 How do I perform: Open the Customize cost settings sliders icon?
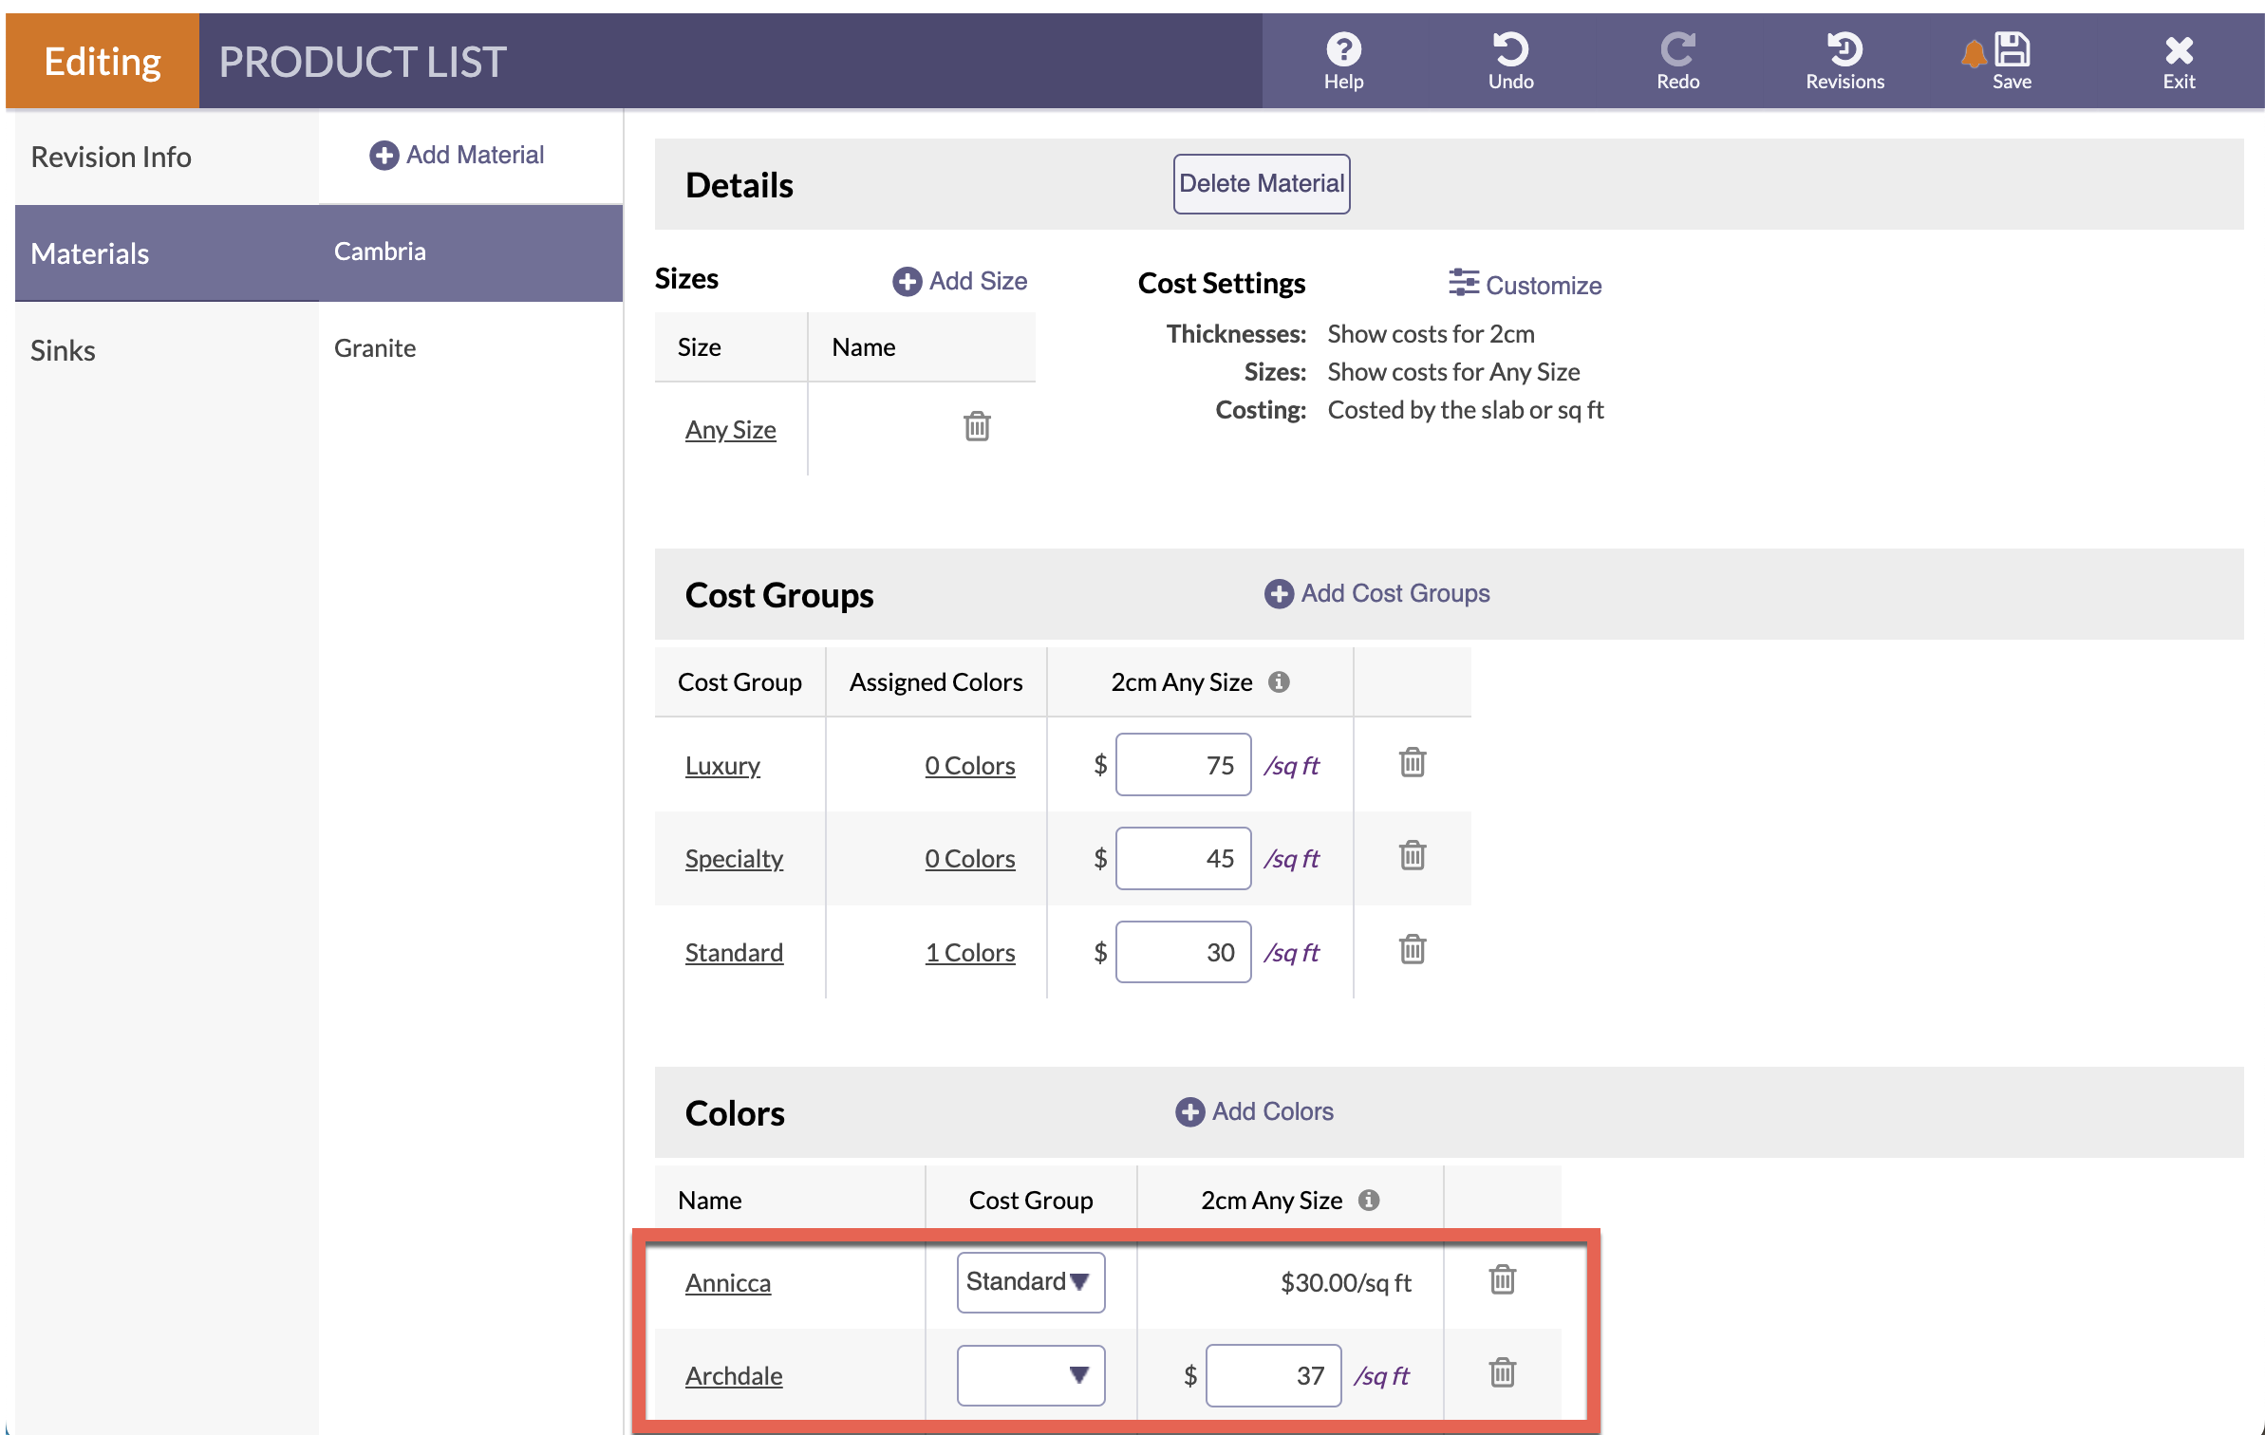click(1463, 283)
